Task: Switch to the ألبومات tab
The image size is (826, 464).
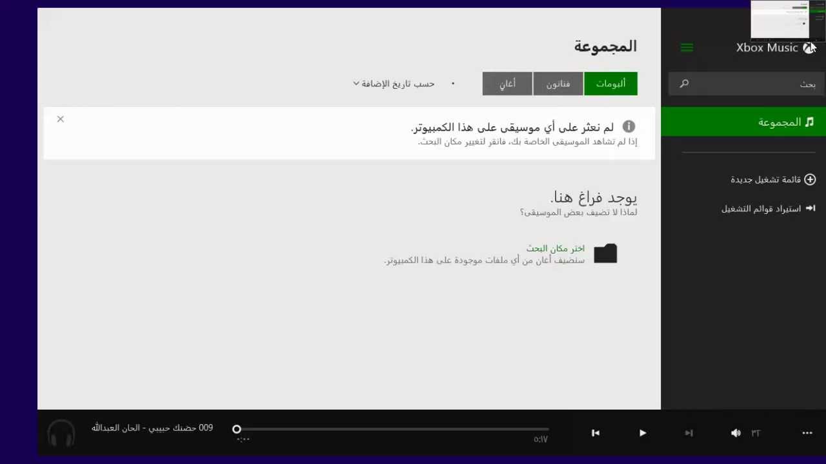Action: tap(610, 84)
